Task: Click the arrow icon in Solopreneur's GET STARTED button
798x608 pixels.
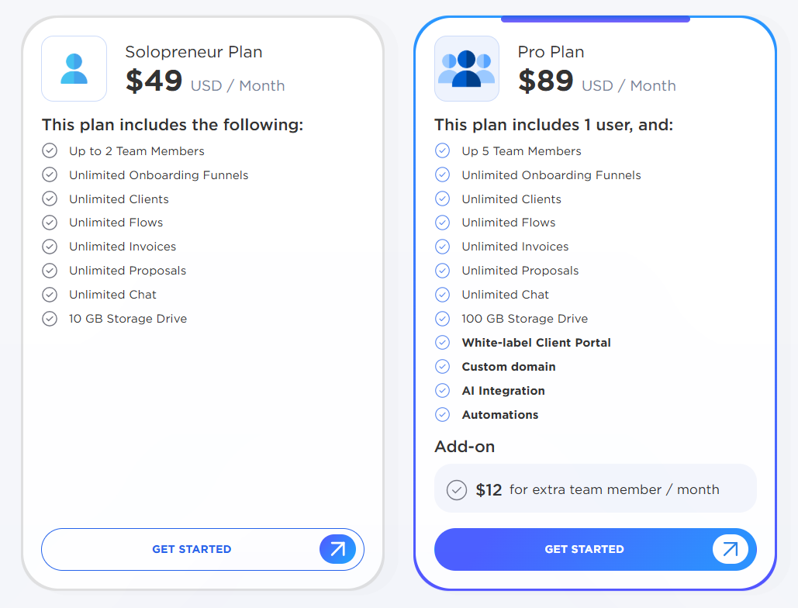Action: pos(337,549)
